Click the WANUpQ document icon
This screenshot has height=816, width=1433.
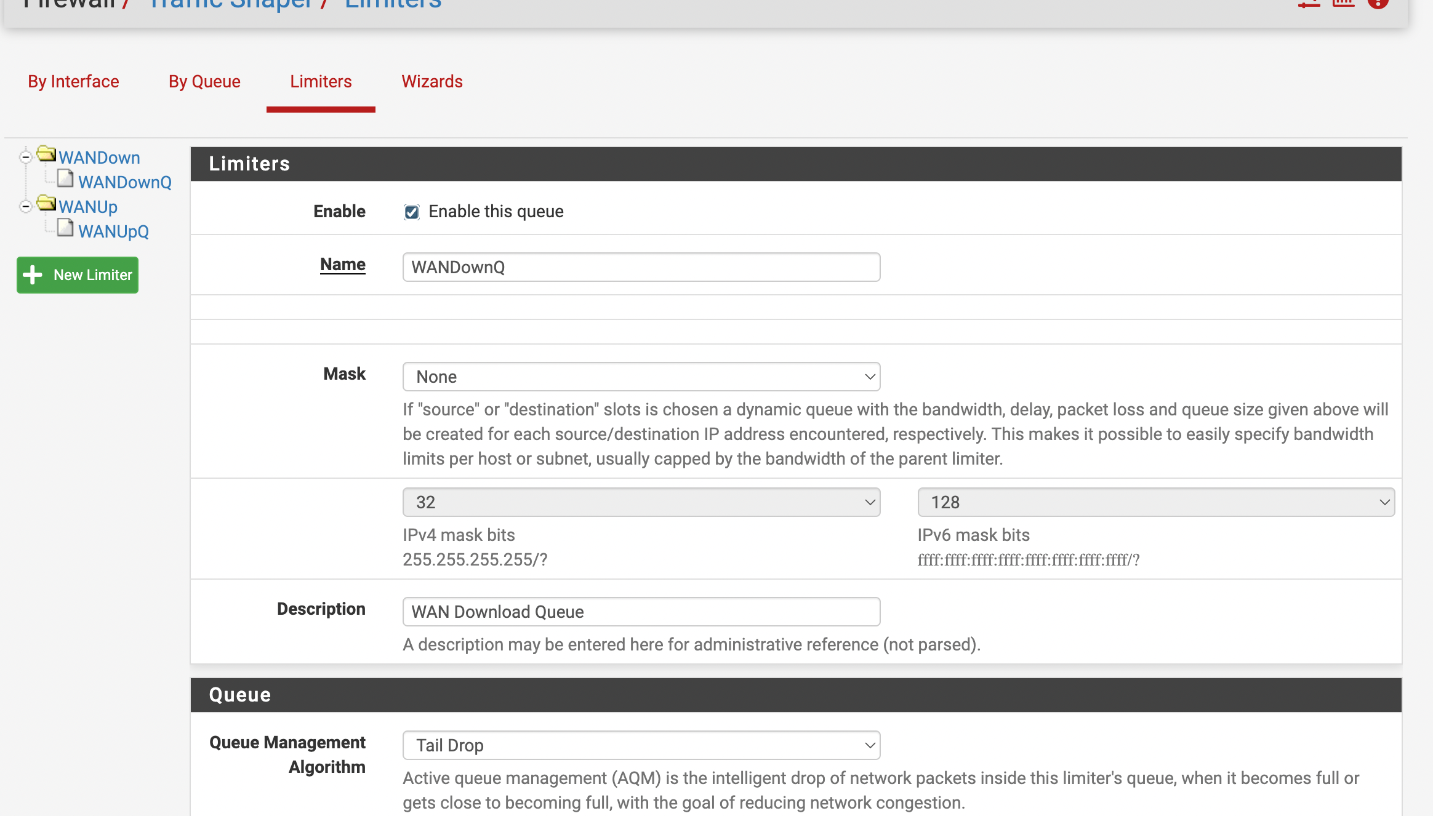65,228
